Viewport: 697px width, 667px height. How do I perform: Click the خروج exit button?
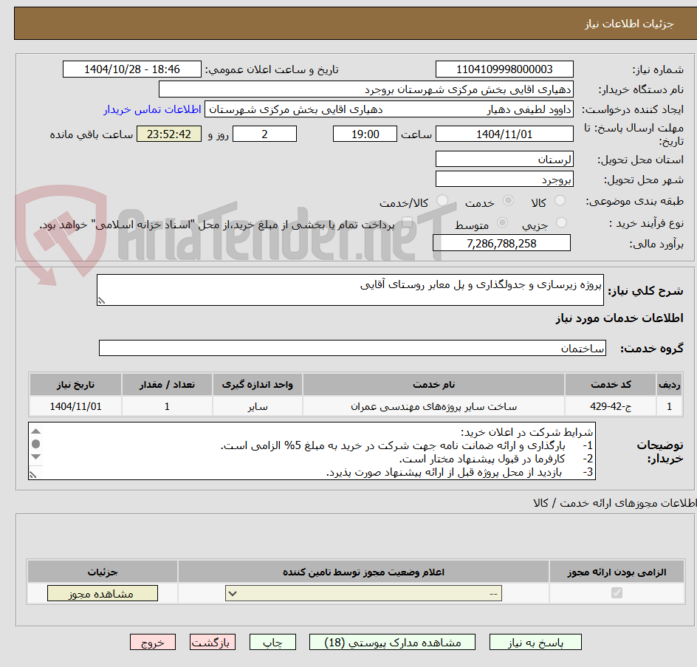(x=152, y=642)
